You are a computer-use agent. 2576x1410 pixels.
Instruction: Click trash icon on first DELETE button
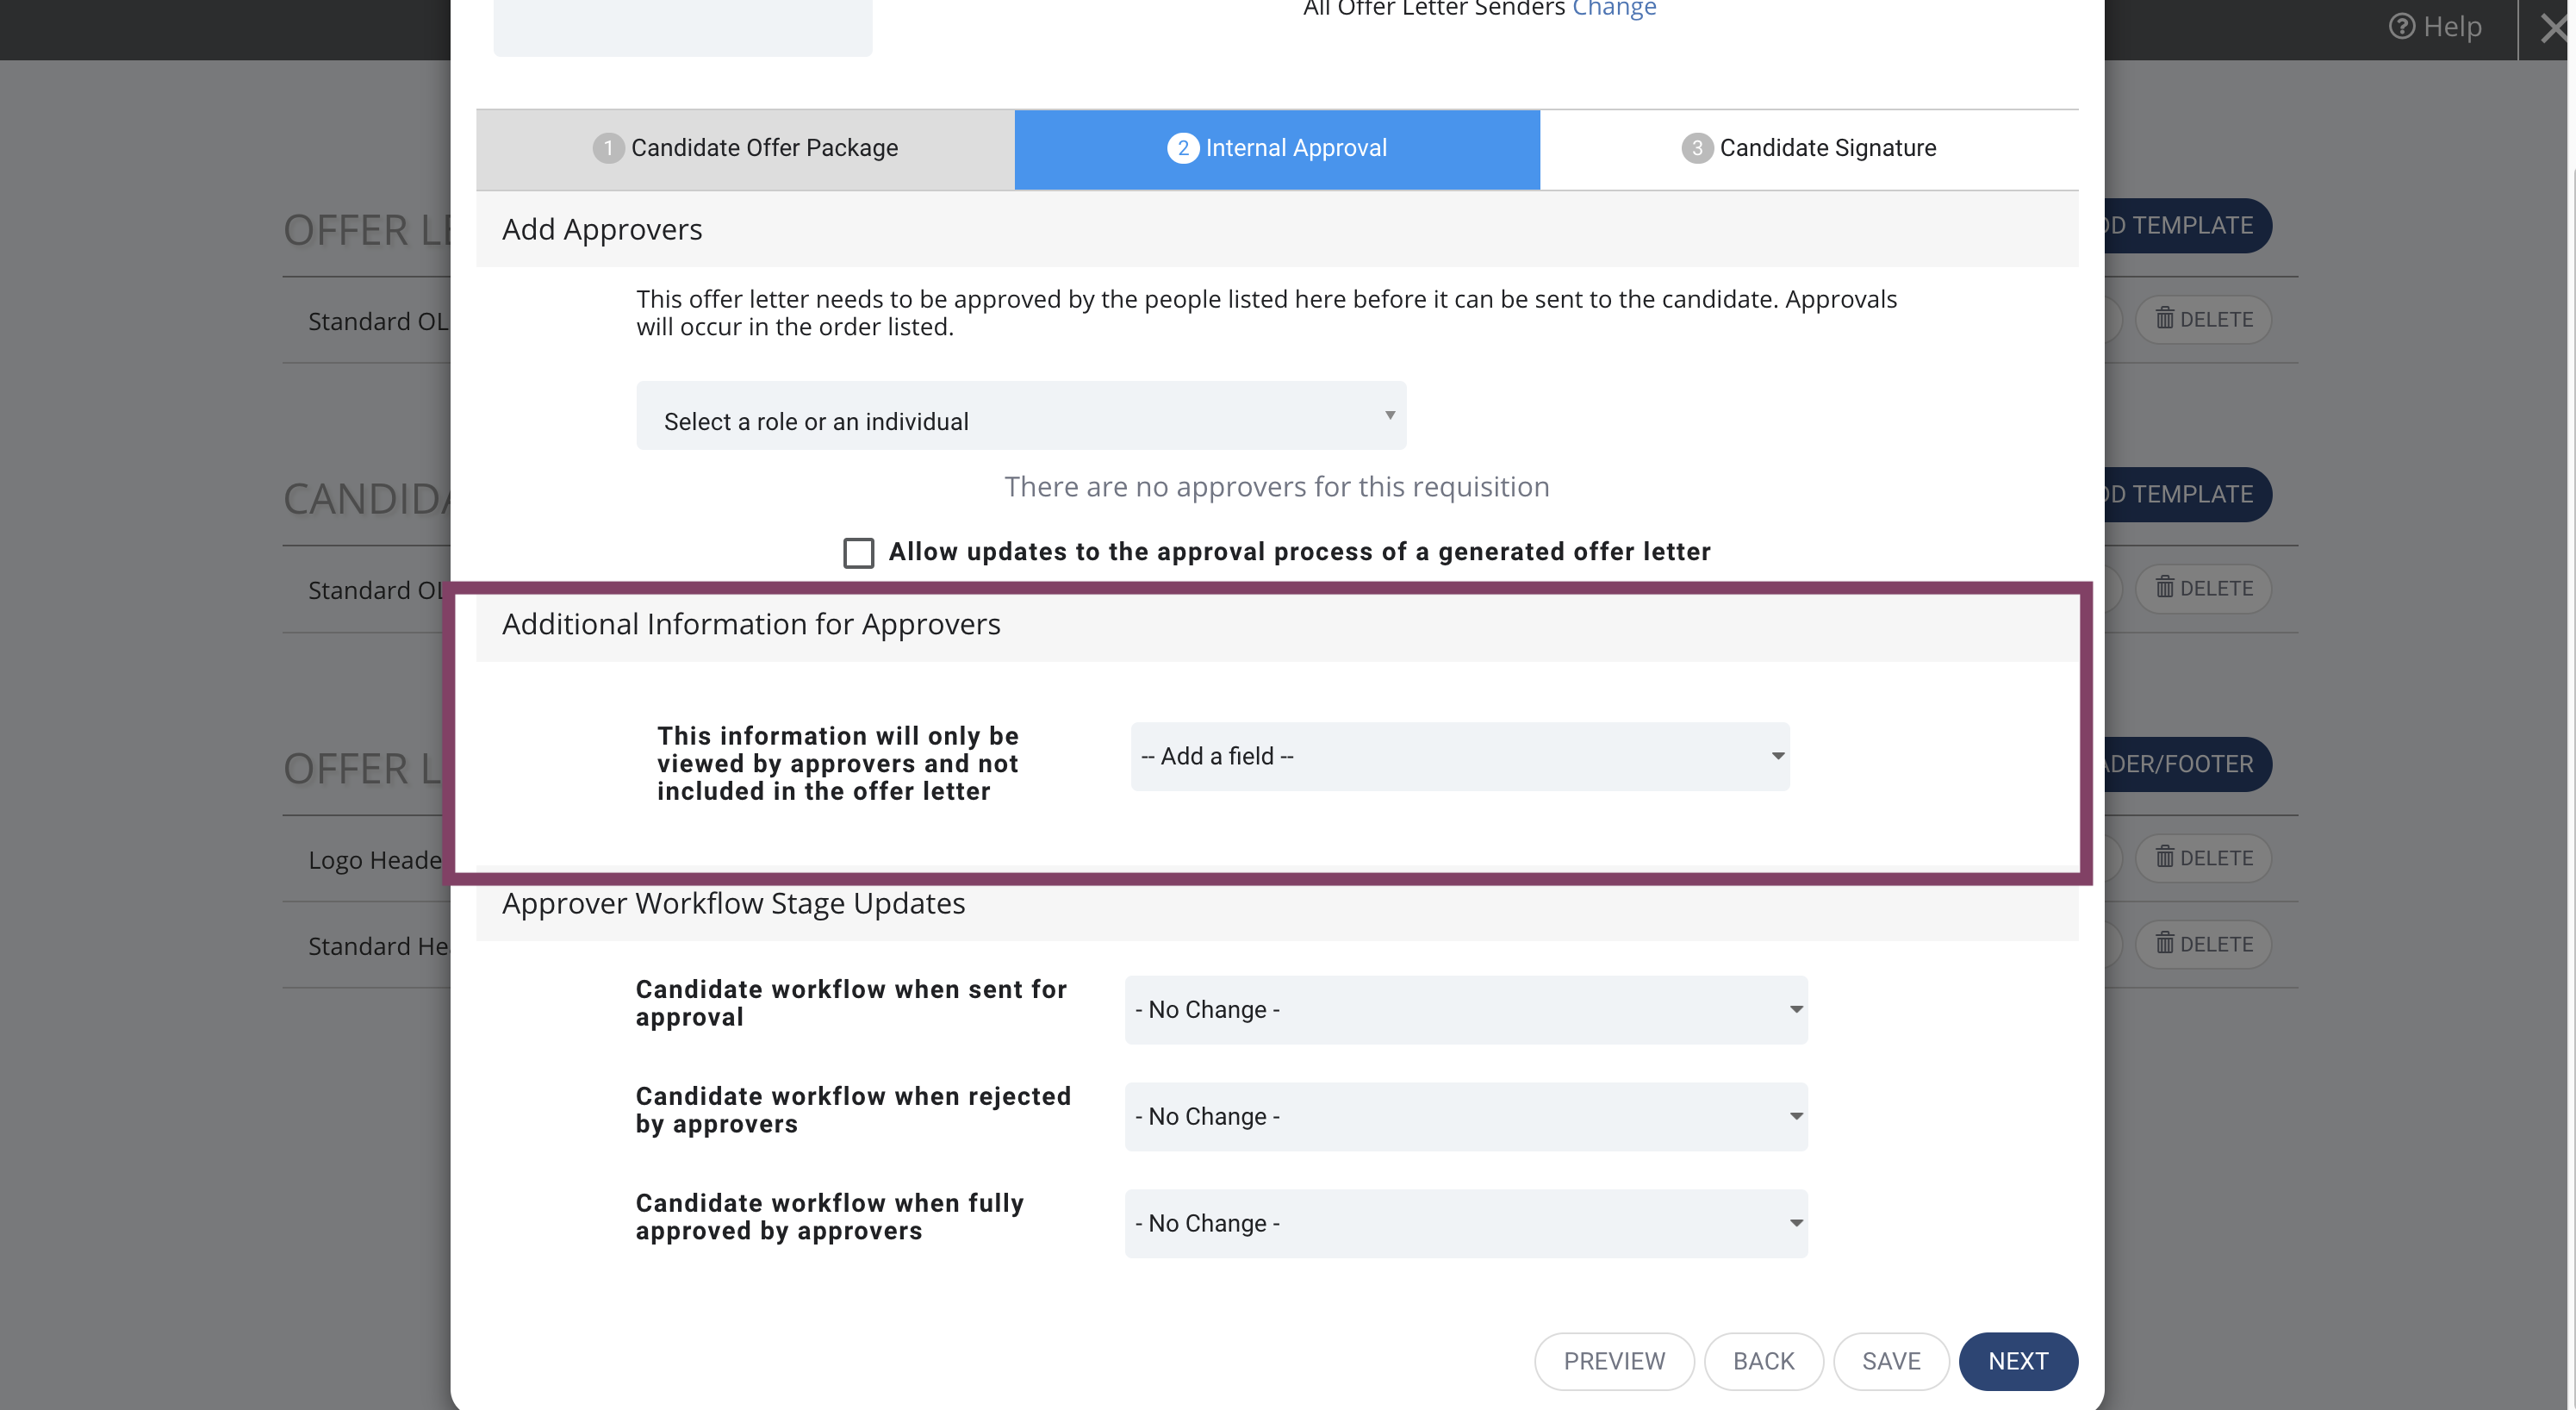point(2165,318)
